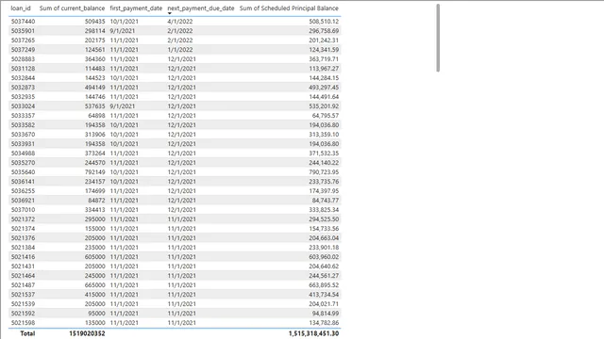Viewport: 604px width, 339px height.
Task: Click current balance value 792149
Action: click(94, 172)
